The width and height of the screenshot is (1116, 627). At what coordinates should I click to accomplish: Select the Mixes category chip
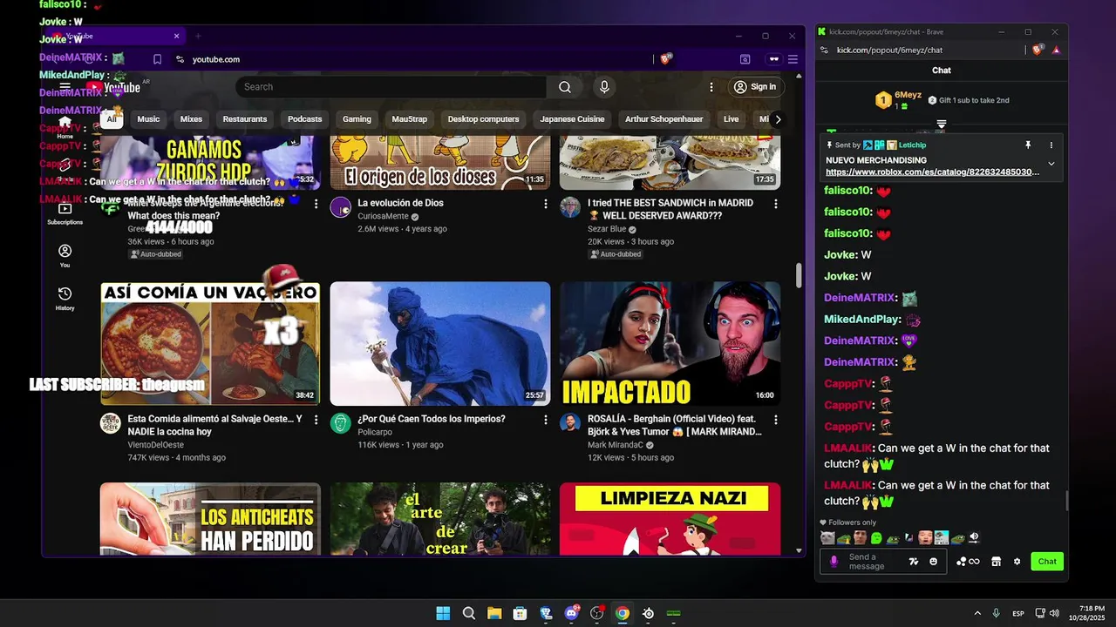coord(191,119)
